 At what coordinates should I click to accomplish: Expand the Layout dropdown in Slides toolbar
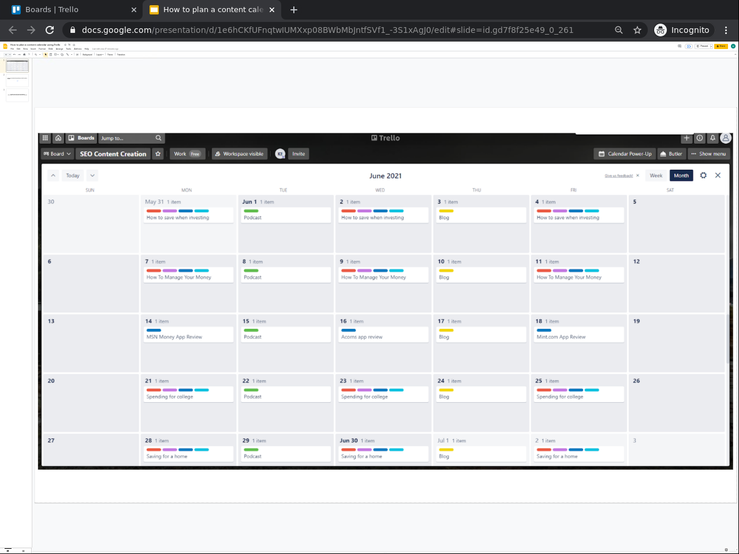tap(100, 55)
